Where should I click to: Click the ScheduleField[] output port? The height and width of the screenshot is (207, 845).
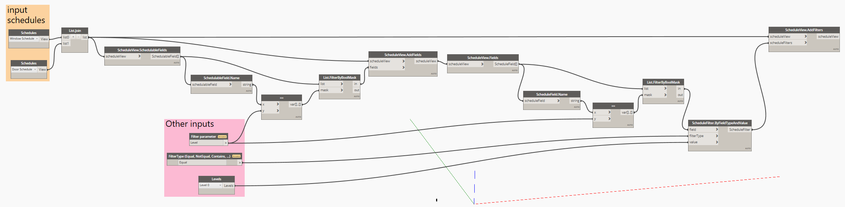[x=506, y=64]
